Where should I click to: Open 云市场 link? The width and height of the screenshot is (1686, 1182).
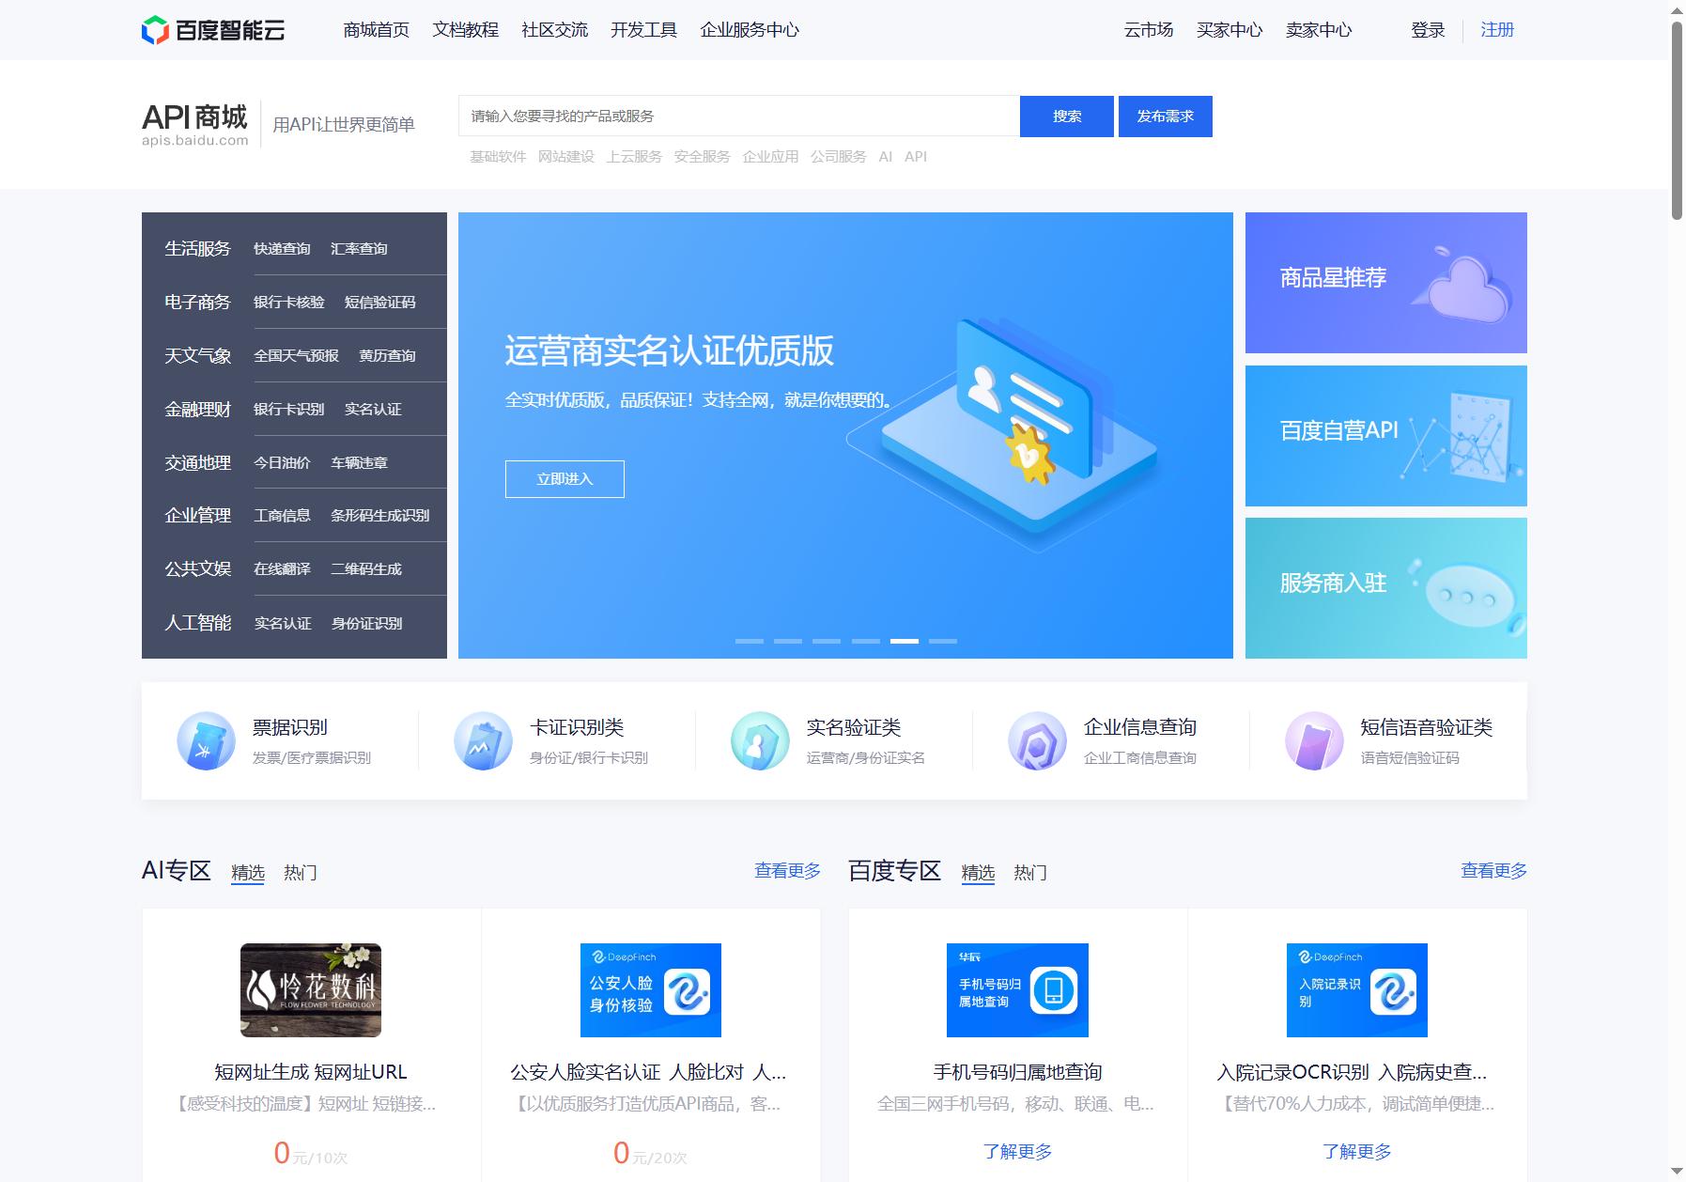[1149, 30]
